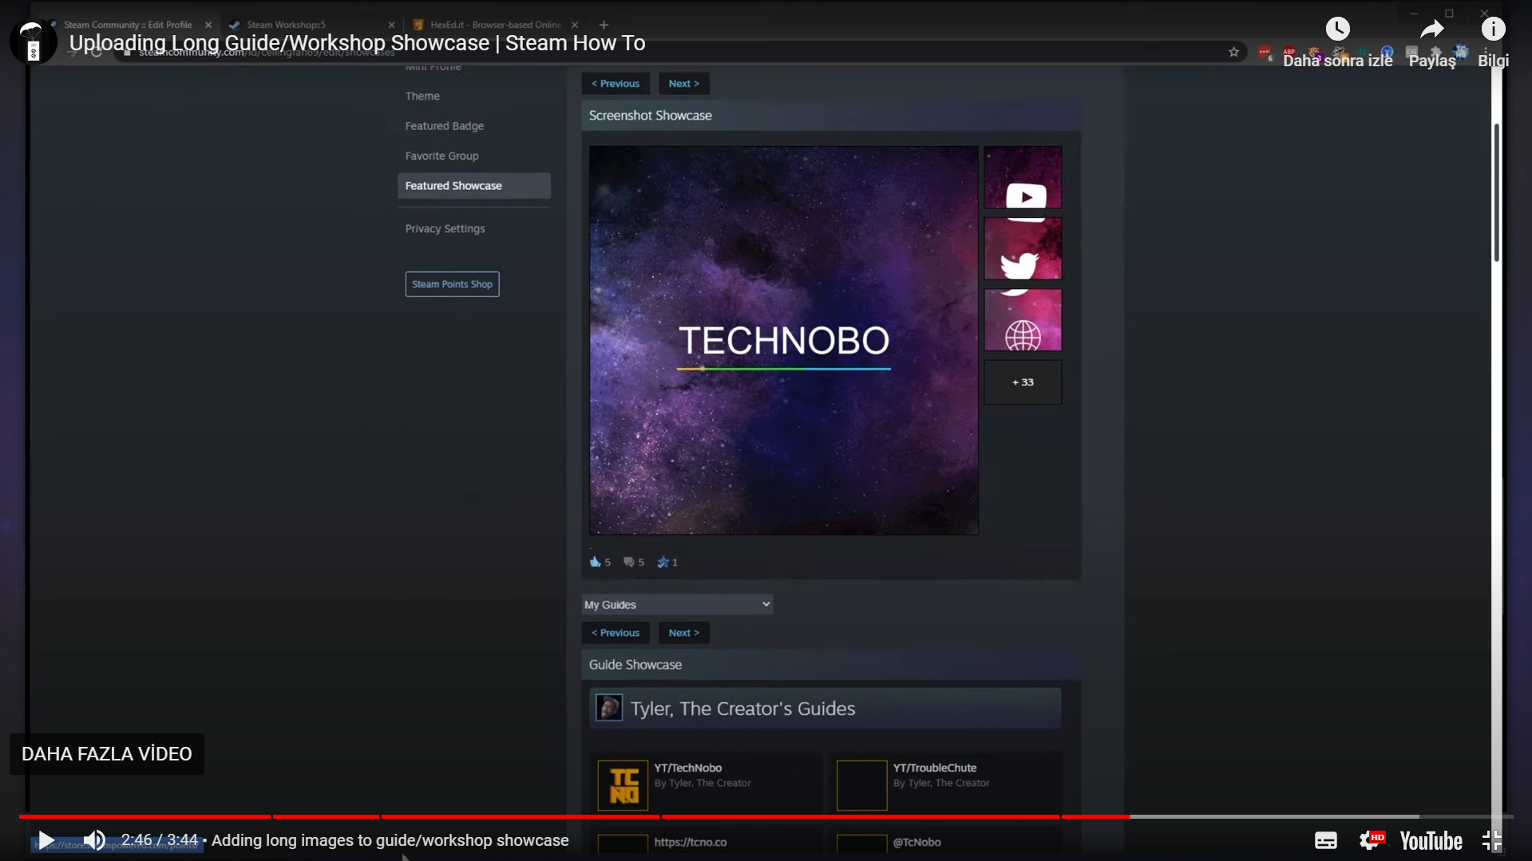Open a new browser tab

coord(604,25)
